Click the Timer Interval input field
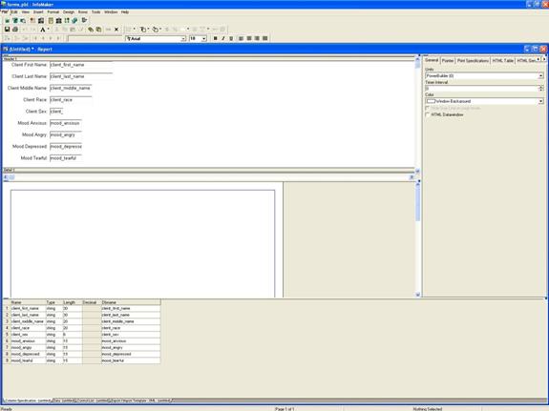 [x=482, y=89]
